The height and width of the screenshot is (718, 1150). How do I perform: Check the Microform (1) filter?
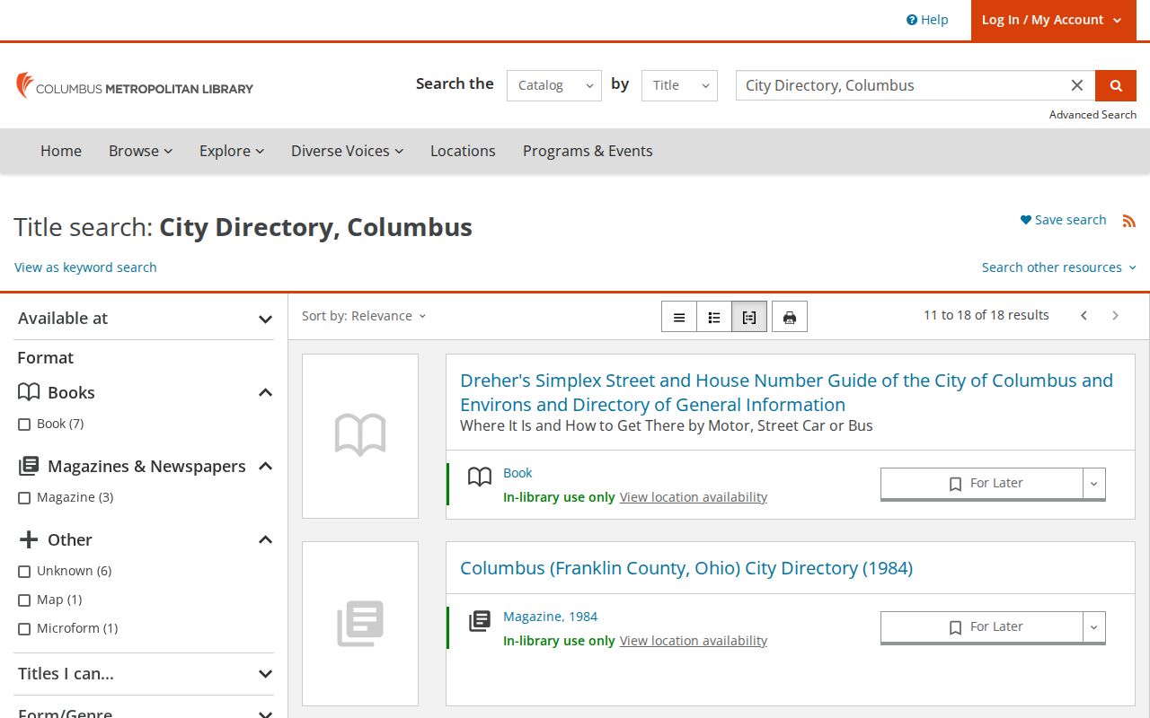point(24,629)
